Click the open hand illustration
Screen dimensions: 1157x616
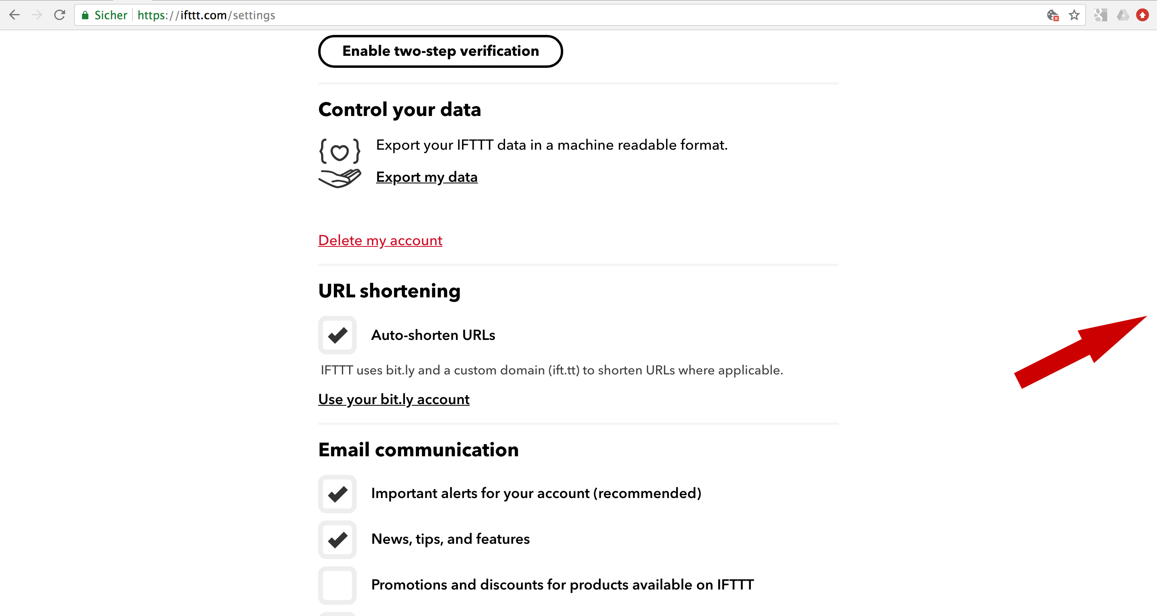tap(339, 178)
